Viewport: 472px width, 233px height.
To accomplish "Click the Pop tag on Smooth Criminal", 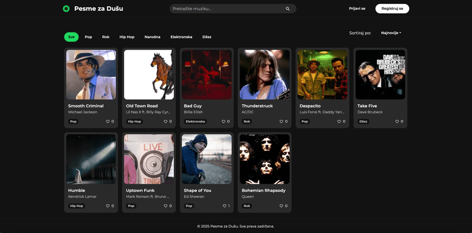I will 73,121.
